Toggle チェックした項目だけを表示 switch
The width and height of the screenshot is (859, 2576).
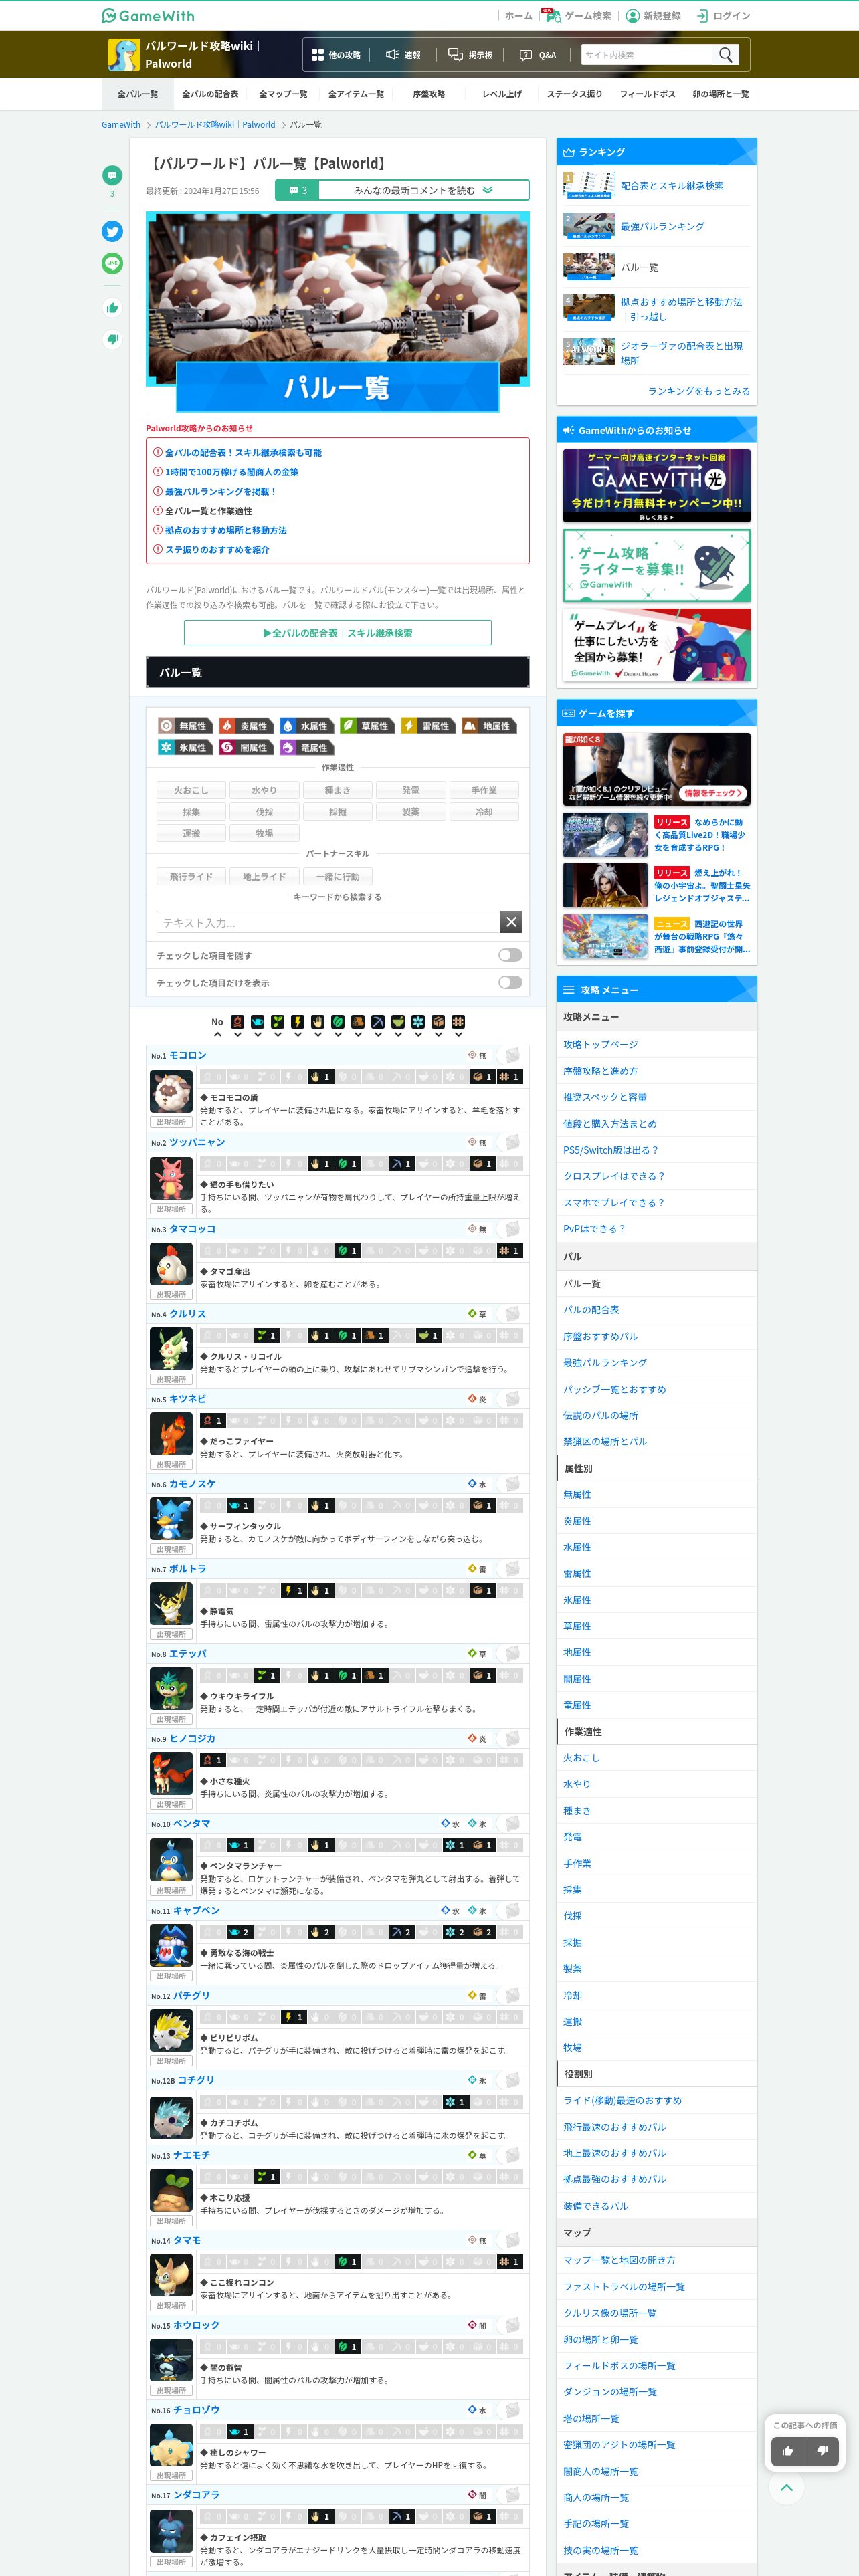tap(510, 982)
